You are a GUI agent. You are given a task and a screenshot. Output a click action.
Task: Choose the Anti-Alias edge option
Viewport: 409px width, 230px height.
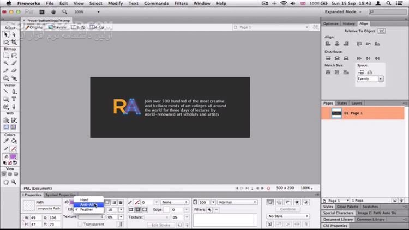(87, 205)
